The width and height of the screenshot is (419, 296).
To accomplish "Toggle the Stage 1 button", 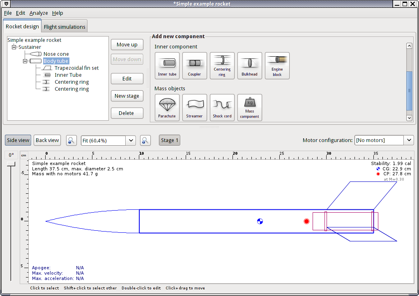I will pos(169,140).
